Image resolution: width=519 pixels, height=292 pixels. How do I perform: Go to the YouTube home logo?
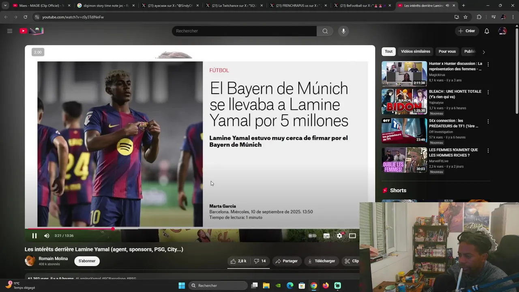pos(32,31)
